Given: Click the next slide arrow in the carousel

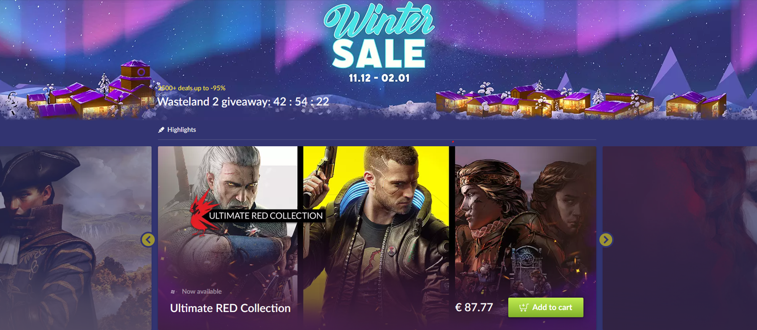Looking at the screenshot, I should pyautogui.click(x=606, y=240).
